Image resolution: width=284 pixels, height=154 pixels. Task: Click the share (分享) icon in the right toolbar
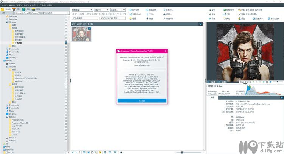225,14
